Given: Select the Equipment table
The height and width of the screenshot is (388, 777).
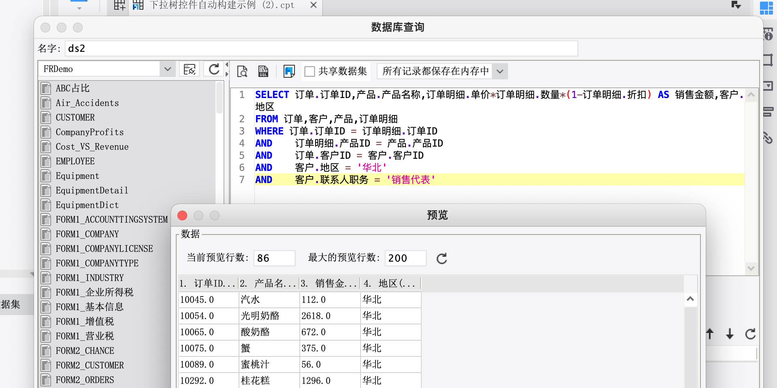Looking at the screenshot, I should [128, 176].
